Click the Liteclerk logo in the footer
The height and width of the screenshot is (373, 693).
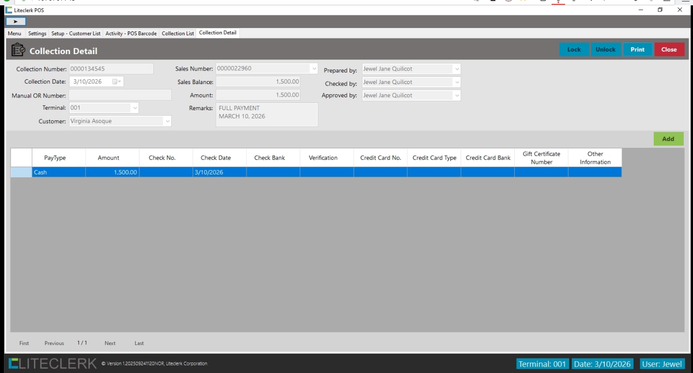pos(52,364)
